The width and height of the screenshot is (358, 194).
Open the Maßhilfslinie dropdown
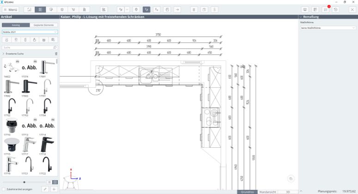[x=328, y=28]
